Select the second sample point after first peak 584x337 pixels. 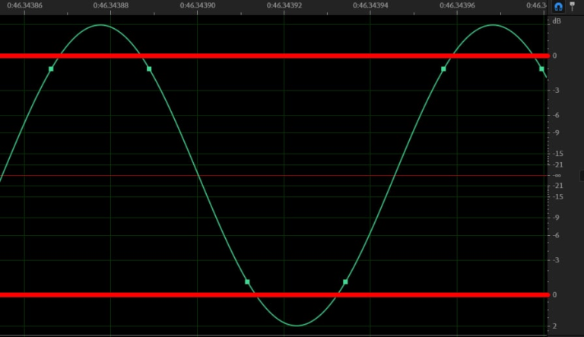click(149, 69)
